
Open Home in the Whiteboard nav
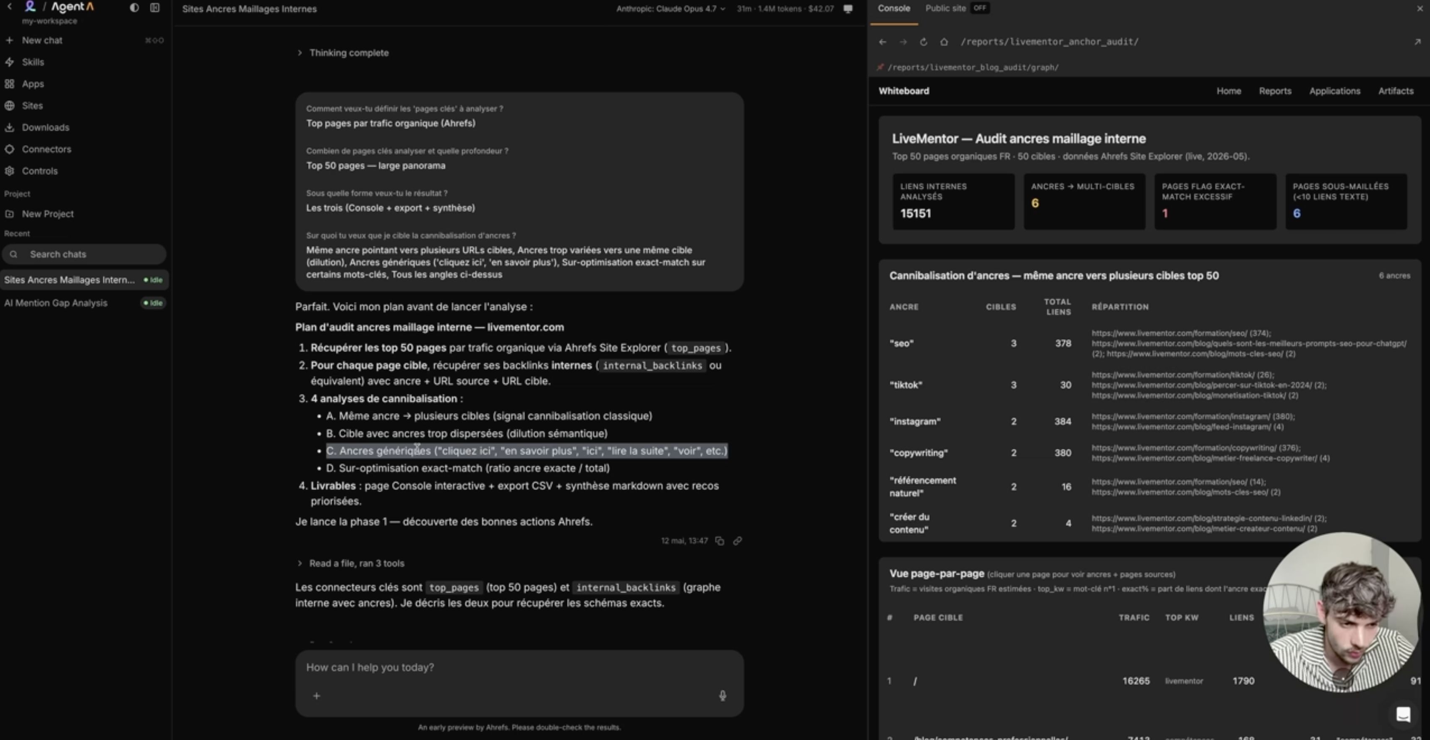coord(1229,91)
